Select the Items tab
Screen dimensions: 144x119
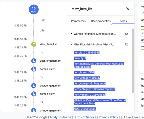[x=123, y=21]
